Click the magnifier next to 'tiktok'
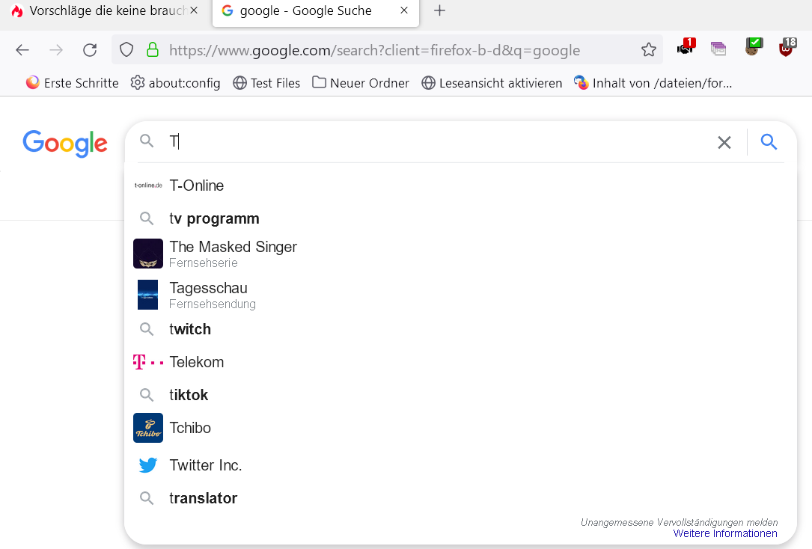This screenshot has width=812, height=549. point(147,395)
